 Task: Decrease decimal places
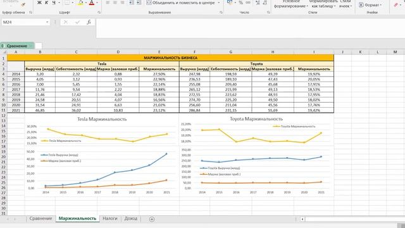[x=265, y=3]
